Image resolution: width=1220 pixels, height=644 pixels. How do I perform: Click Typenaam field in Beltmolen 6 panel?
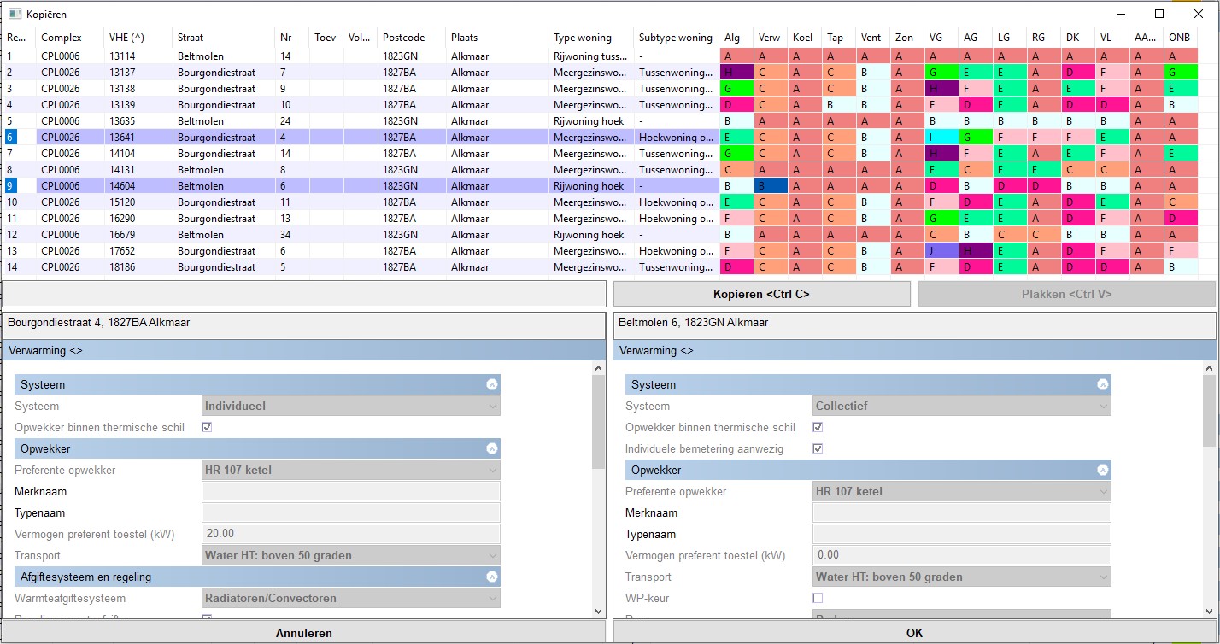point(962,534)
